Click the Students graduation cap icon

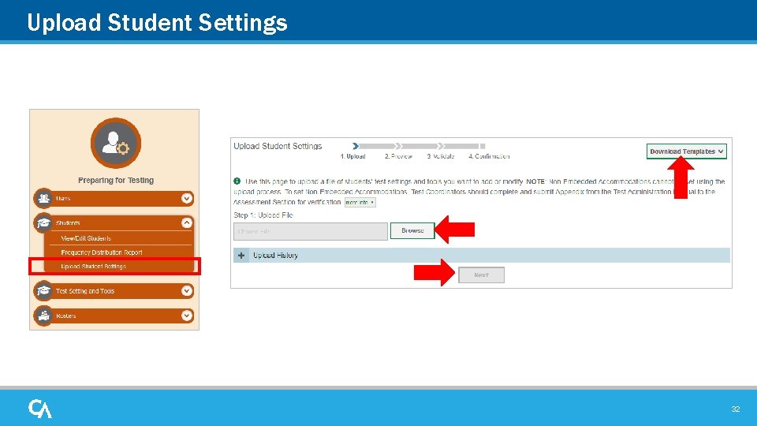(x=43, y=222)
